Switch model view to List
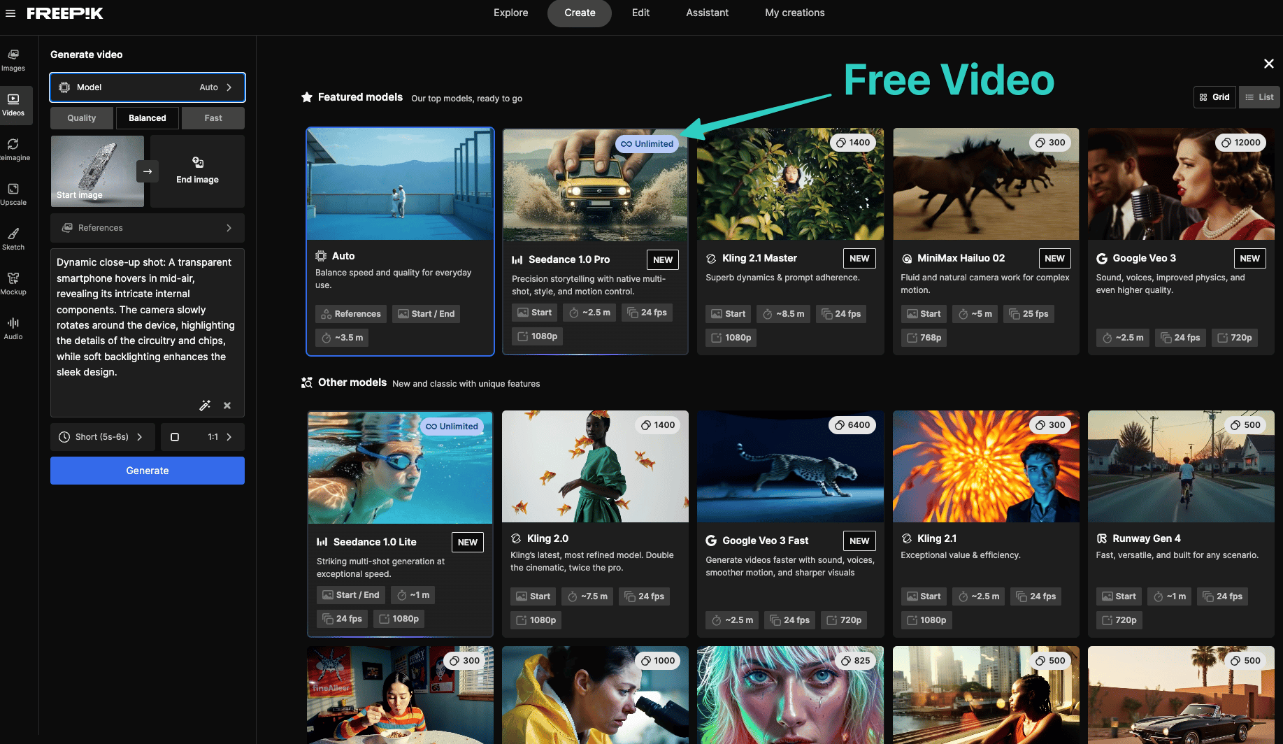Viewport: 1283px width, 744px height. coord(1259,97)
